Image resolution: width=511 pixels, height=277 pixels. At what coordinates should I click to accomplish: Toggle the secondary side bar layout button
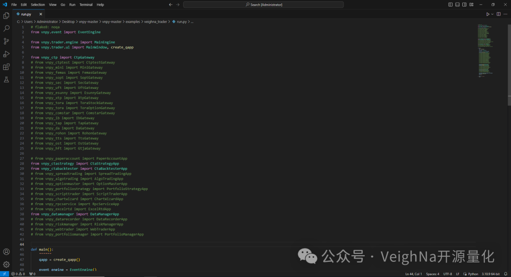click(x=464, y=5)
